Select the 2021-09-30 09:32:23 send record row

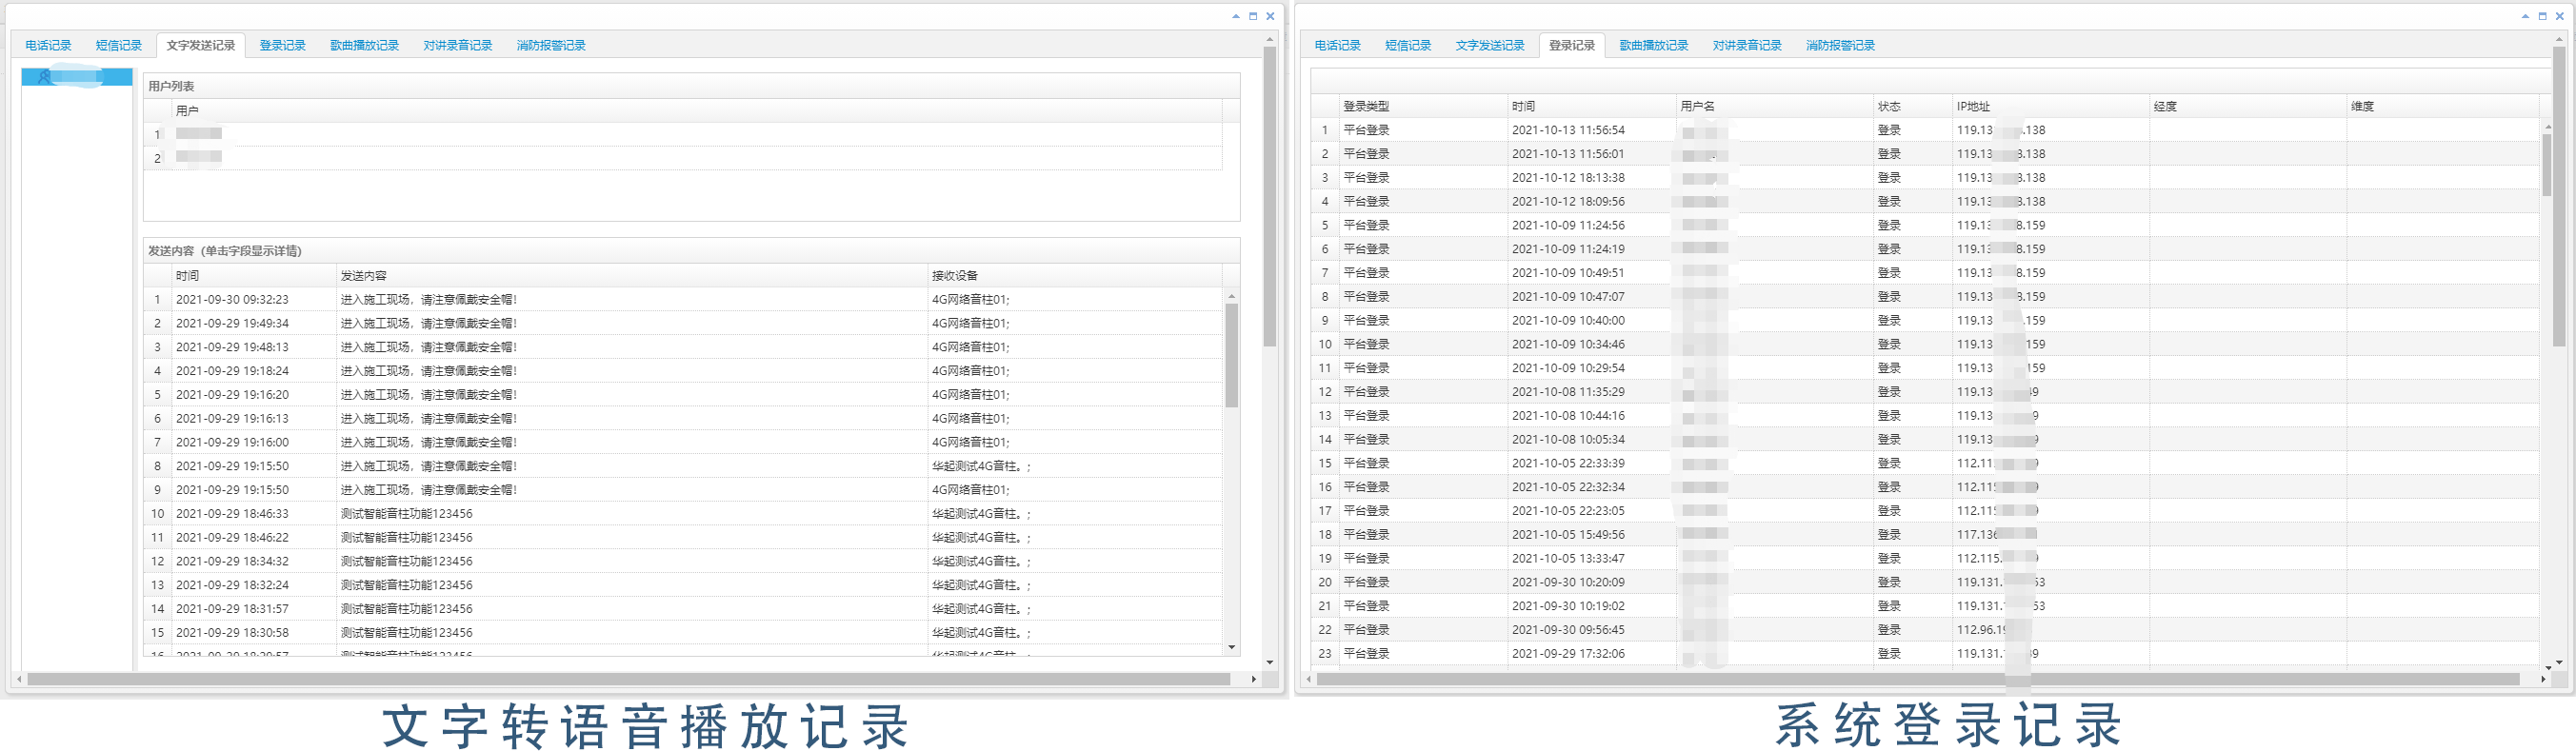point(232,300)
